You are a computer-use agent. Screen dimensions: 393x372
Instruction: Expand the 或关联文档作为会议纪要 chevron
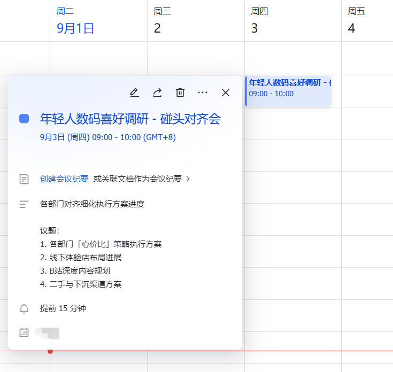(188, 179)
